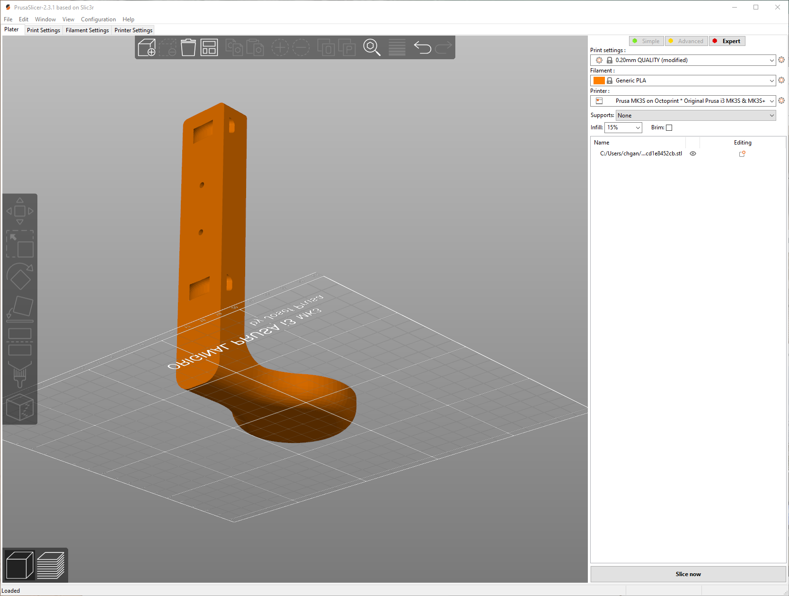Screen dimensions: 789x596
Task: Click the Undo arrow icon
Action: click(423, 47)
